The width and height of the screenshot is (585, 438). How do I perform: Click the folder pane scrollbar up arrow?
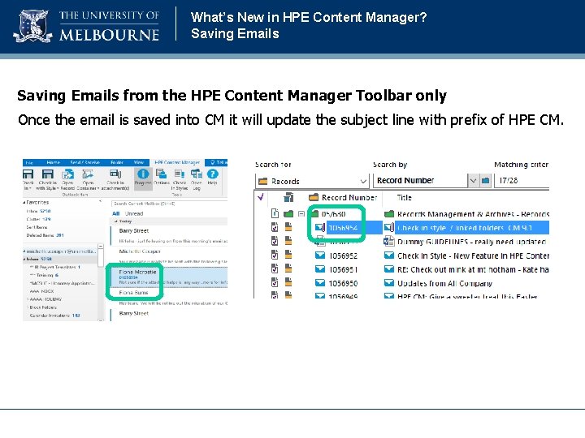point(101,247)
